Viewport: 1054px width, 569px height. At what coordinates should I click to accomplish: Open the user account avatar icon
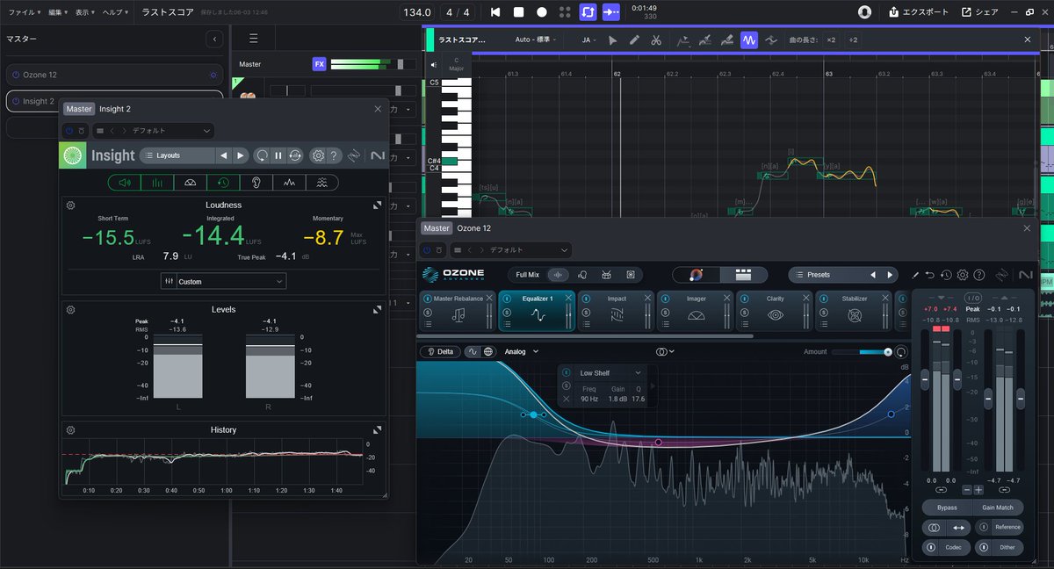[864, 12]
